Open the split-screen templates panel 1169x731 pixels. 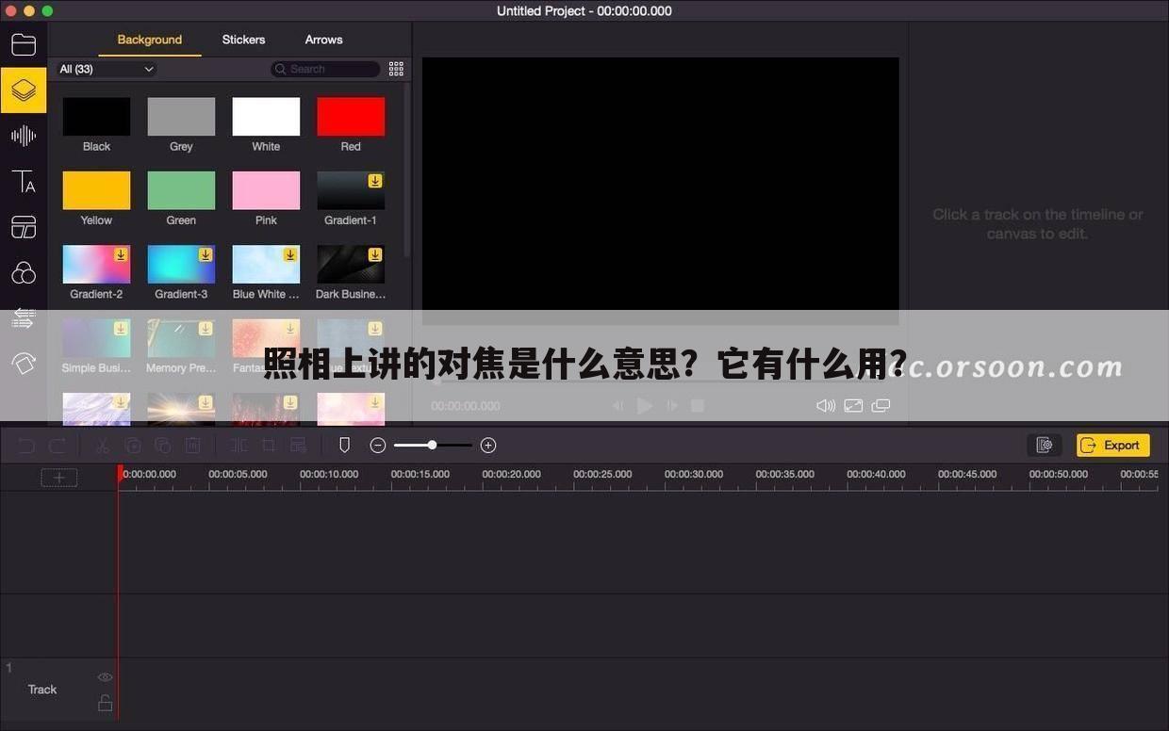click(24, 227)
